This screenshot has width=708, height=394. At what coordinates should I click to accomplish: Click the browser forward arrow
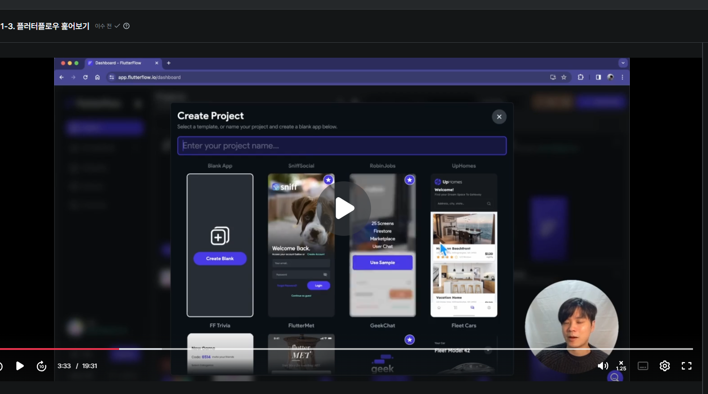coord(73,77)
